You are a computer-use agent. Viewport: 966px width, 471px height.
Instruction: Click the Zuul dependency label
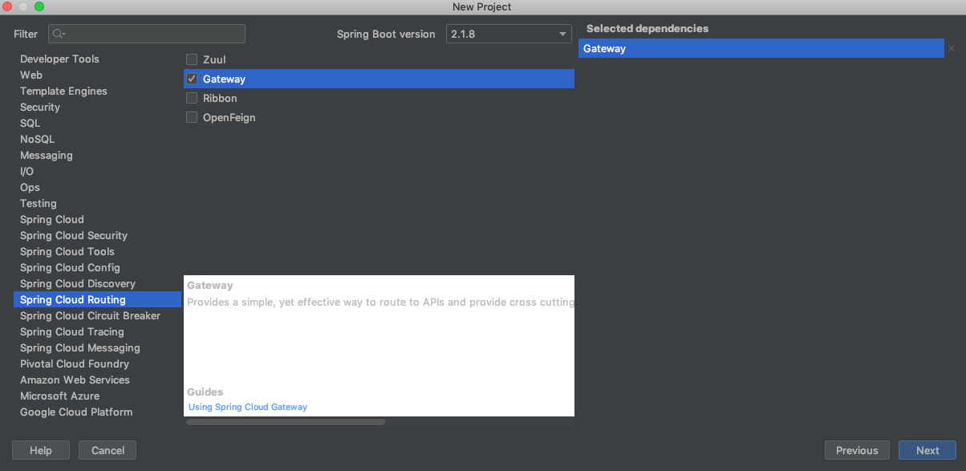[214, 59]
